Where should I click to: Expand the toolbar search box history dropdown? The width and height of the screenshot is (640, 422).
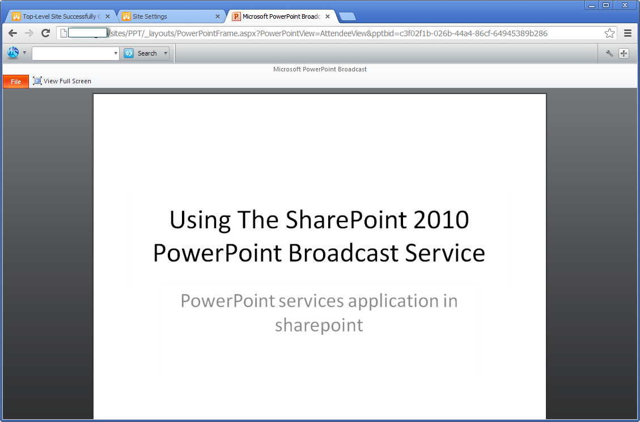pyautogui.click(x=116, y=53)
